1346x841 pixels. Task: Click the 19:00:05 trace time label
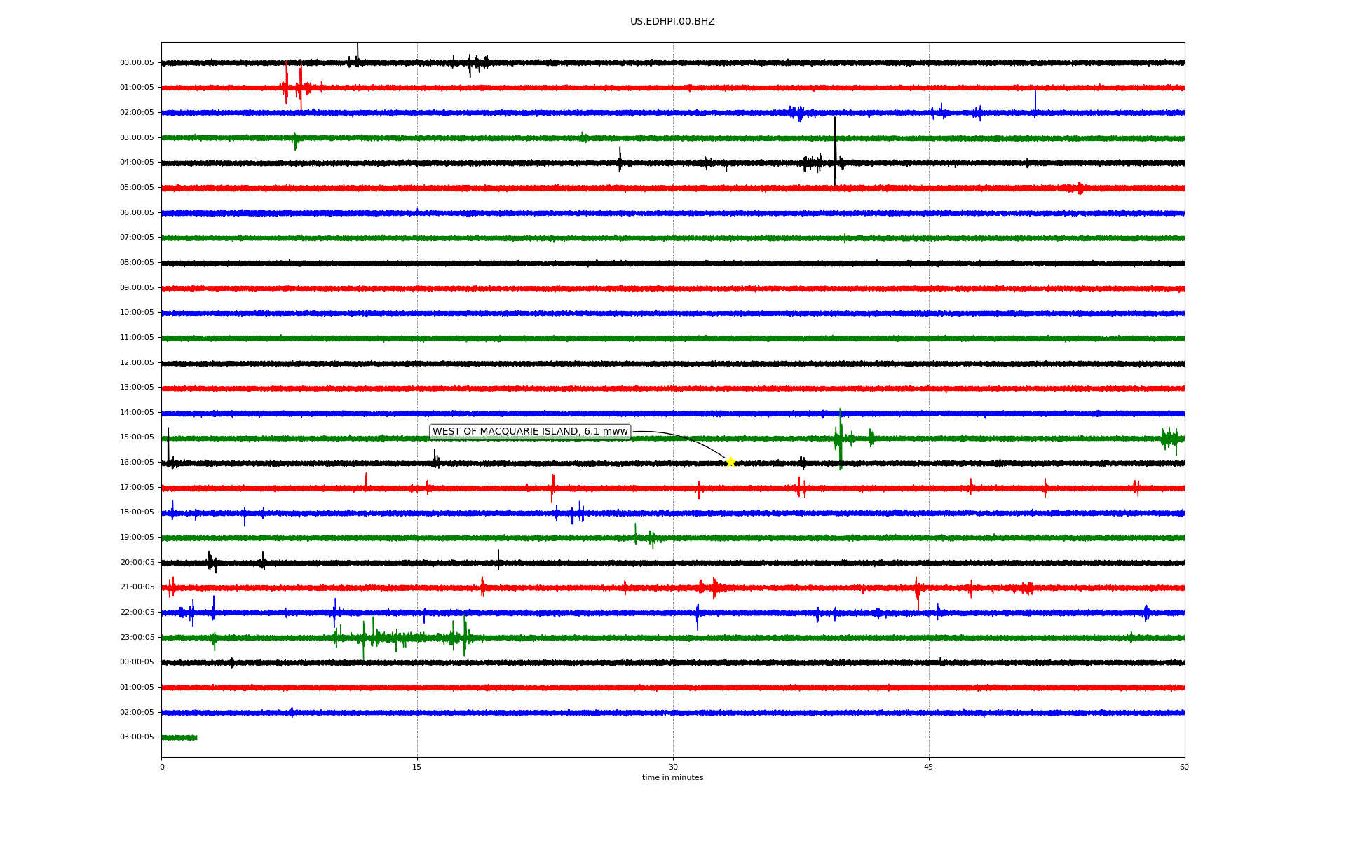[137, 538]
